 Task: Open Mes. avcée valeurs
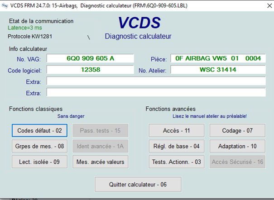100,162
